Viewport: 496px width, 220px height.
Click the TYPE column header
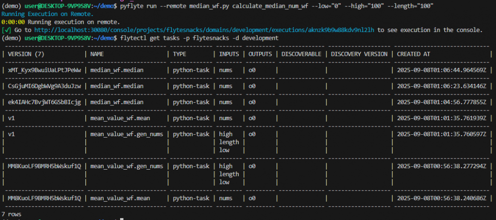click(179, 54)
